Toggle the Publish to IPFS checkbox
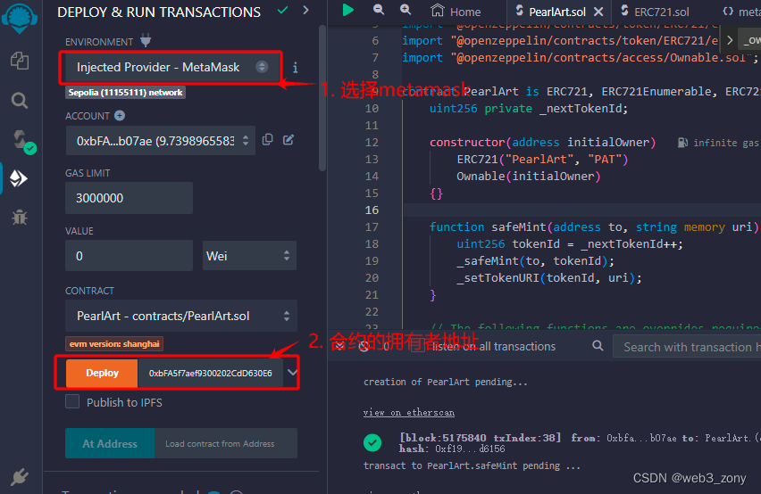This screenshot has height=494, width=761. tap(72, 401)
